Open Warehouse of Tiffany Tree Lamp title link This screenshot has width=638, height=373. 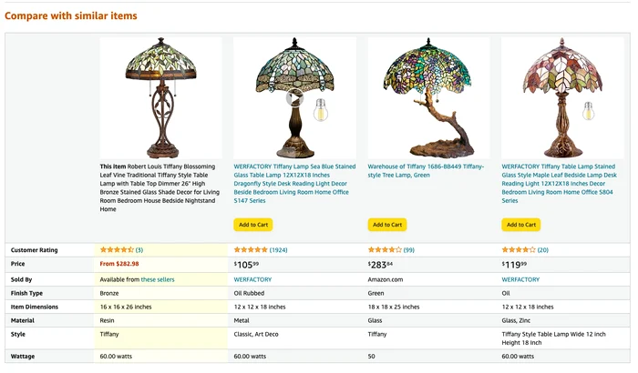pos(426,171)
